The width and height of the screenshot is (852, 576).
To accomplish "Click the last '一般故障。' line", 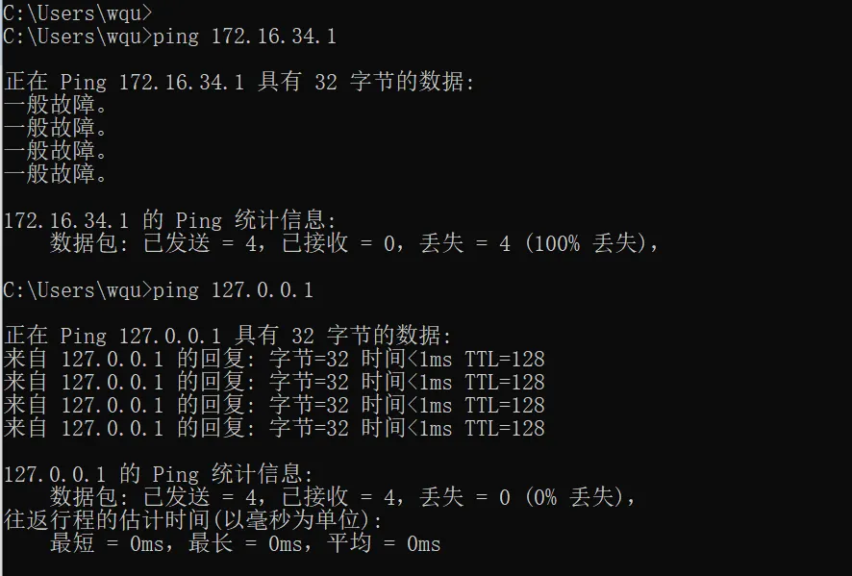I will pos(56,174).
